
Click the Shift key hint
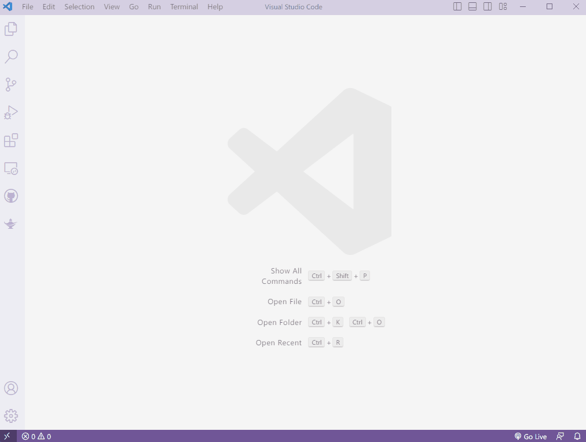click(342, 276)
